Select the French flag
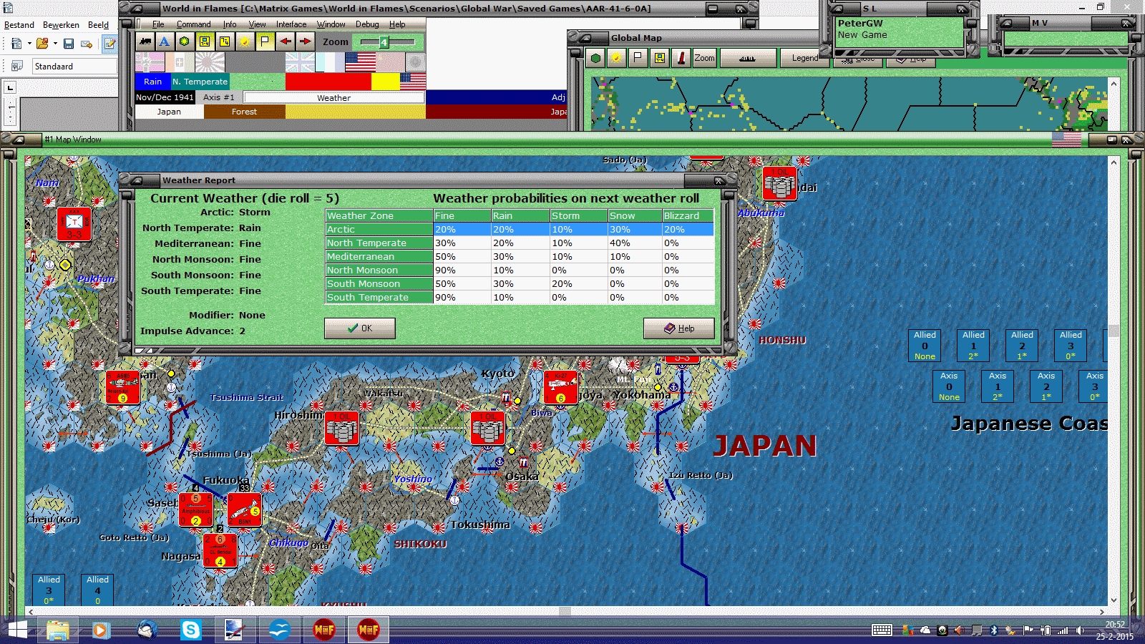1145x644 pixels. click(x=330, y=62)
